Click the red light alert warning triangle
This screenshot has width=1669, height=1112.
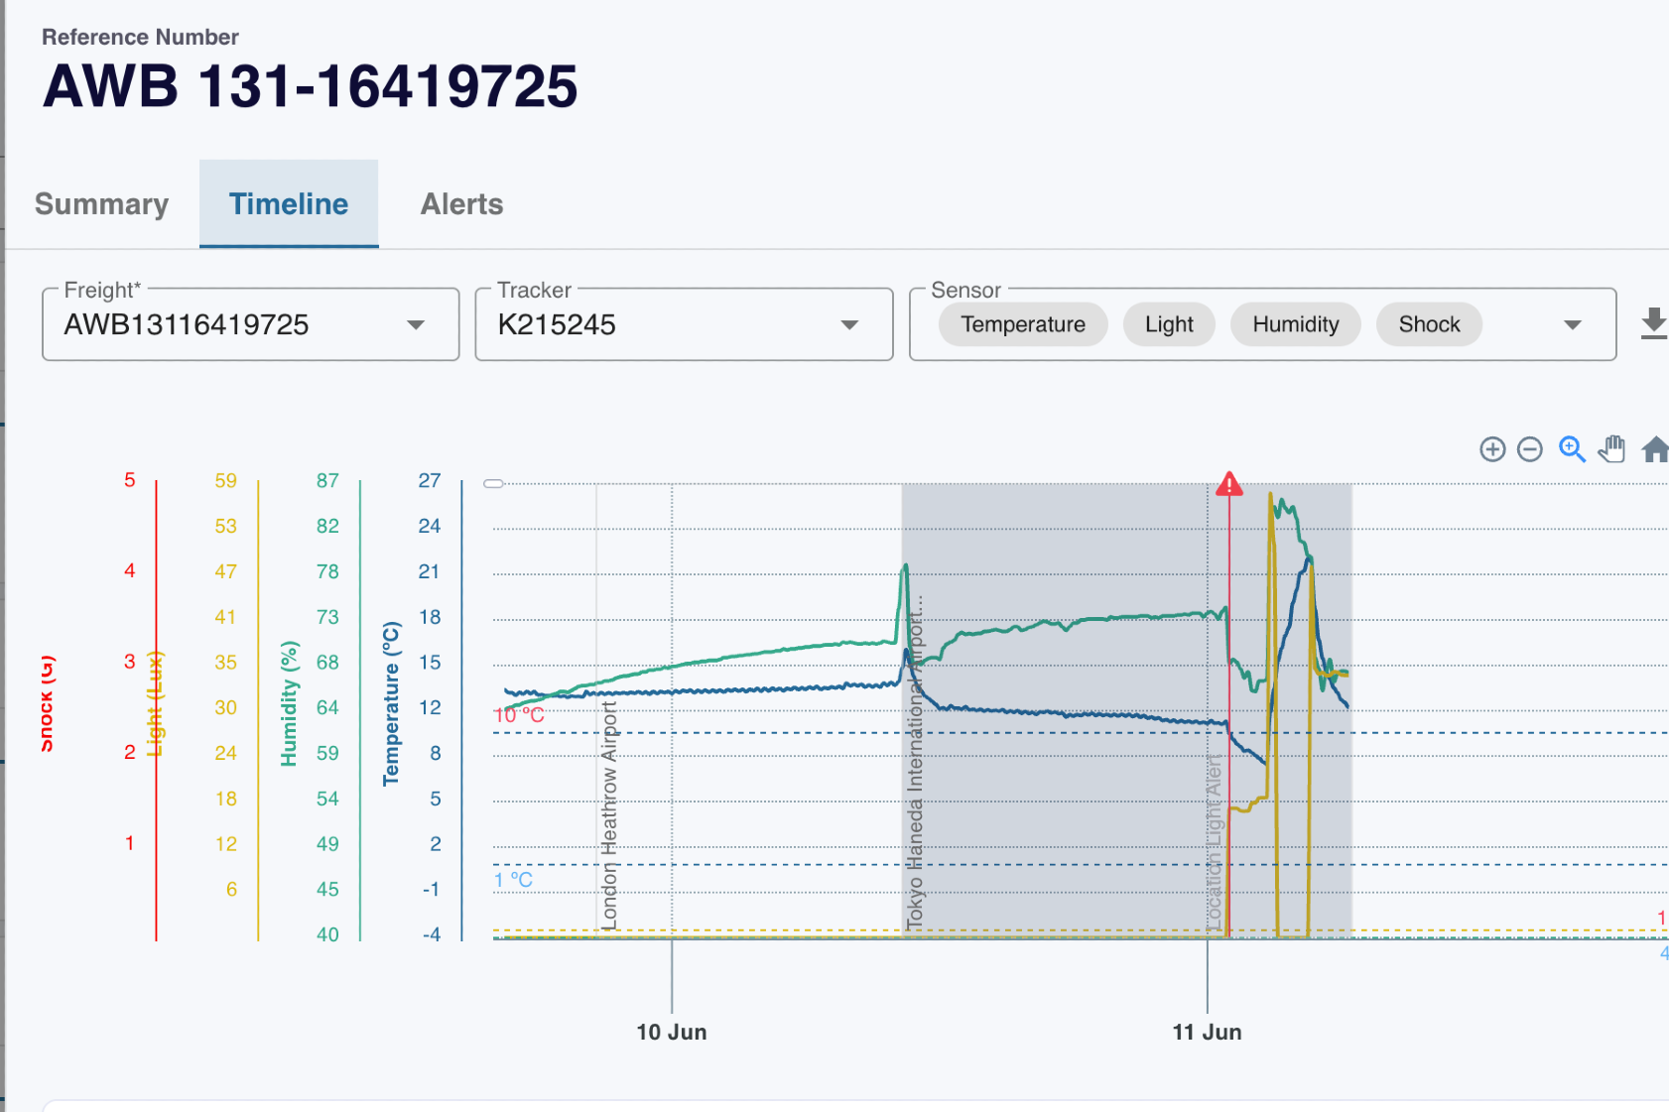pos(1229,484)
